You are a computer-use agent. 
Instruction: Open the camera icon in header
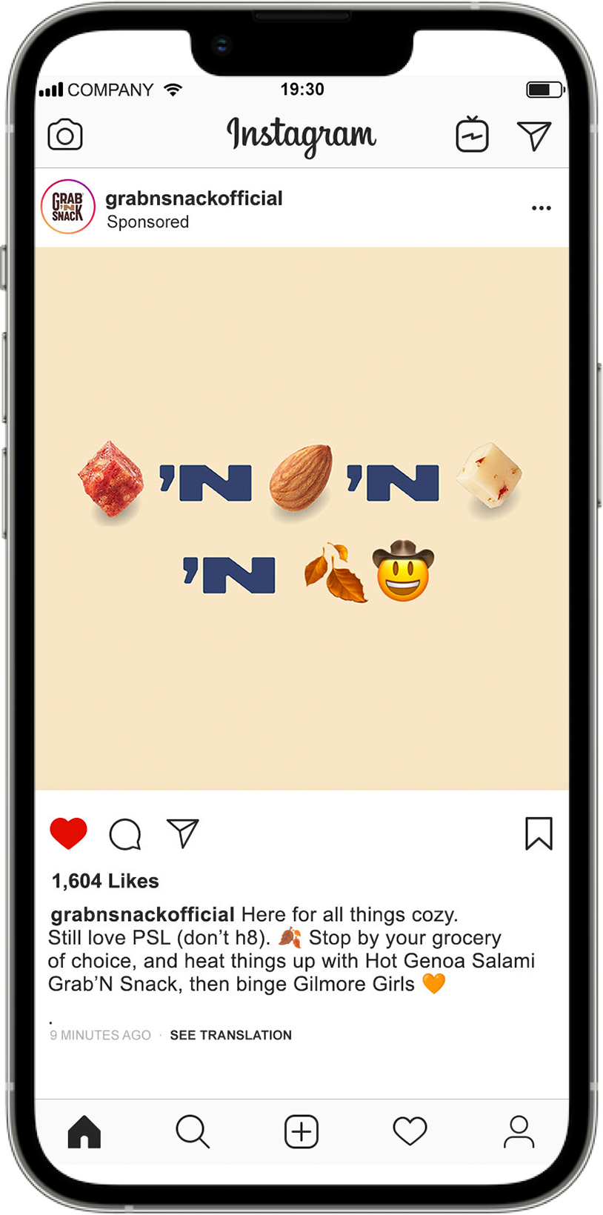65,135
